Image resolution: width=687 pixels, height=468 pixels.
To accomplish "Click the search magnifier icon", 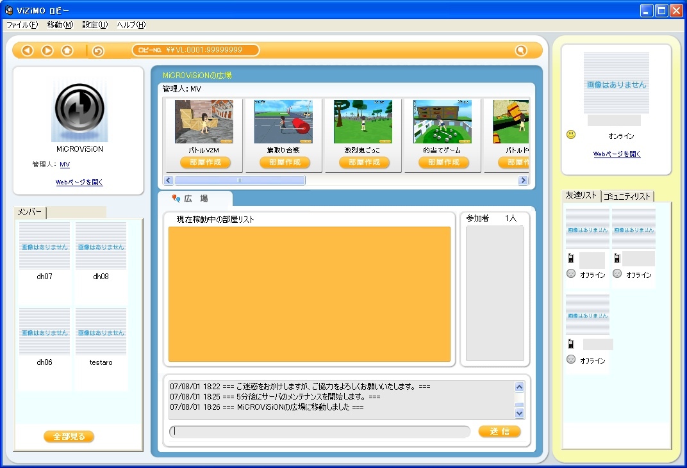I will 521,51.
